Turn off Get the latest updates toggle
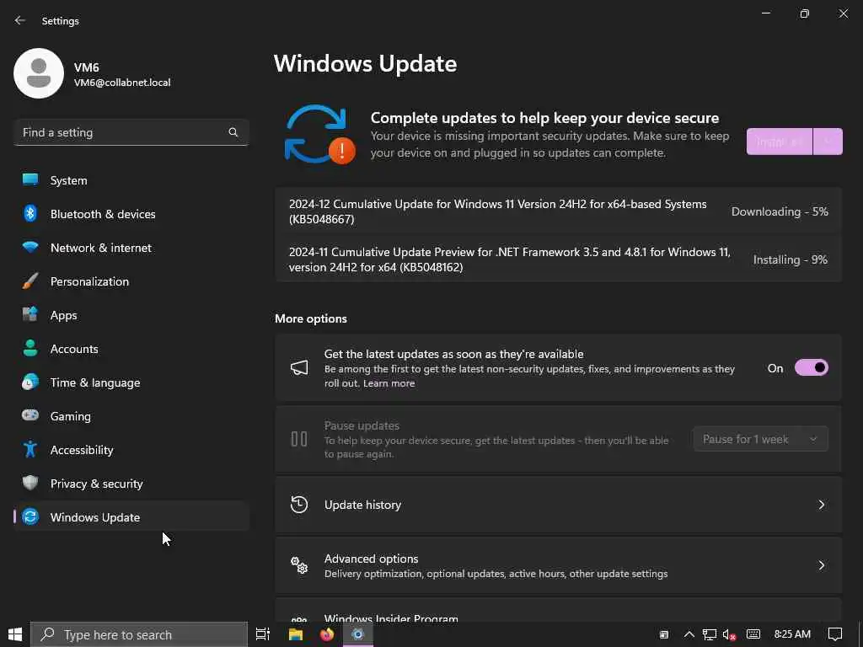The height and width of the screenshot is (647, 863). (812, 367)
